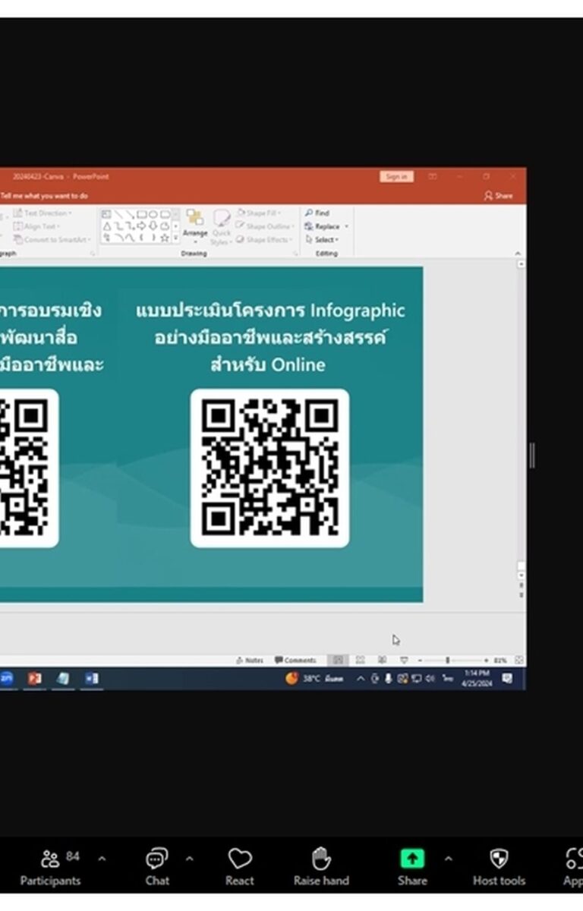
Task: Toggle the Comments pane button
Action: [295, 660]
